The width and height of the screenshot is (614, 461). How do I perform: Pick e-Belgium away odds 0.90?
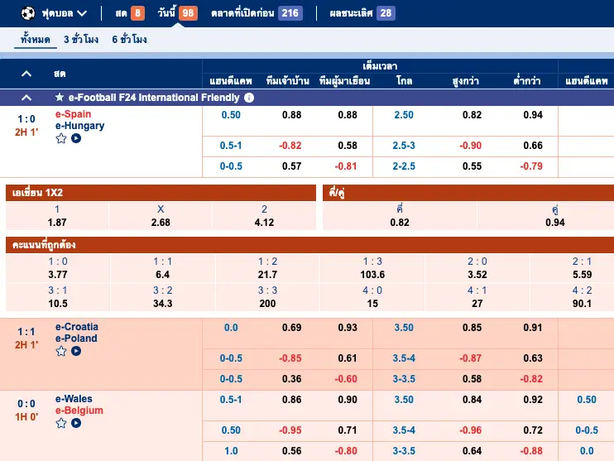pyautogui.click(x=348, y=400)
